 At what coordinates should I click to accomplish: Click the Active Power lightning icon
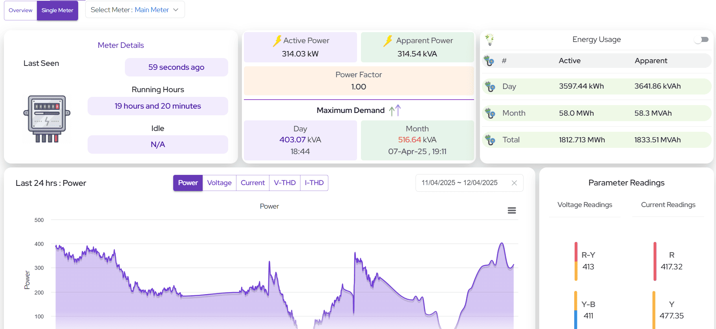[277, 41]
